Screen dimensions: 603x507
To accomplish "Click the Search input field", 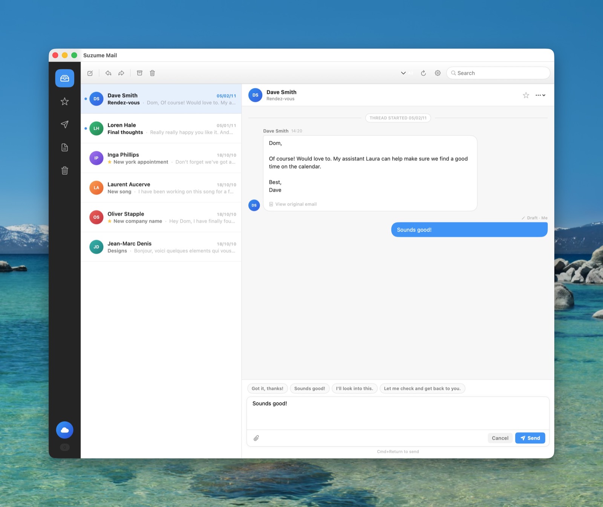I will coord(501,73).
